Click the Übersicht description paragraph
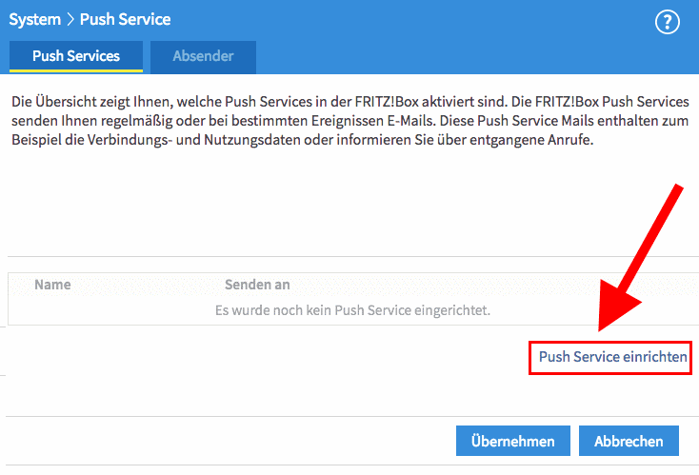Image resolution: width=699 pixels, height=475 pixels. [349, 121]
